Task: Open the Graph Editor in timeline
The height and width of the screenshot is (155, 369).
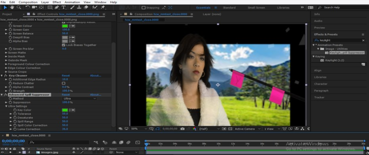Action: tap(137, 142)
